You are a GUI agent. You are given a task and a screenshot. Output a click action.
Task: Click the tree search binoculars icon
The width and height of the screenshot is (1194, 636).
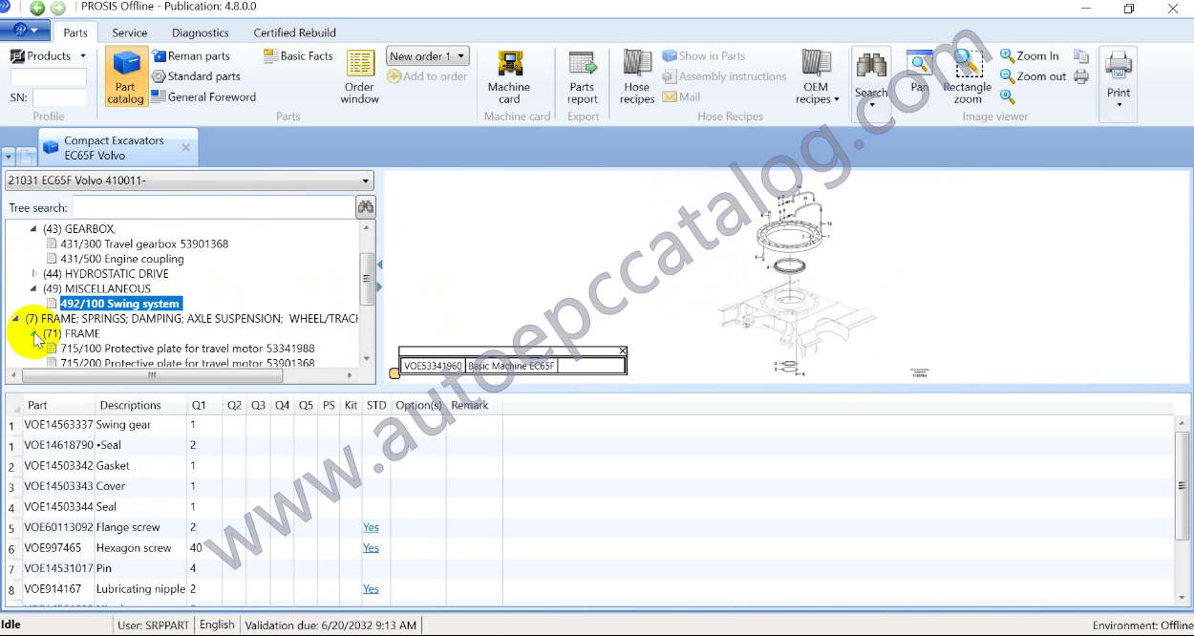pyautogui.click(x=365, y=207)
